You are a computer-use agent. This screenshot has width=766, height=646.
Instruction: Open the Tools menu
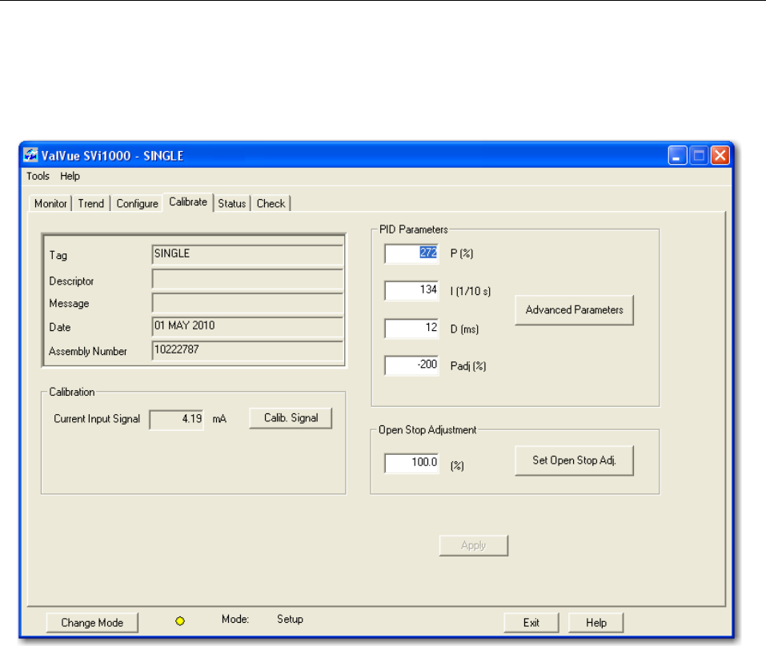click(x=38, y=176)
